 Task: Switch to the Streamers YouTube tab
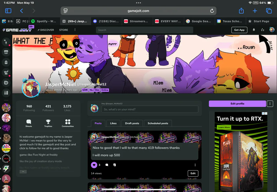(x=138, y=21)
